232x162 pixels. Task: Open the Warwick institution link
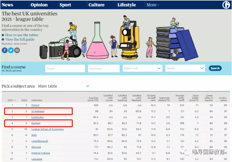pyautogui.click(x=36, y=147)
